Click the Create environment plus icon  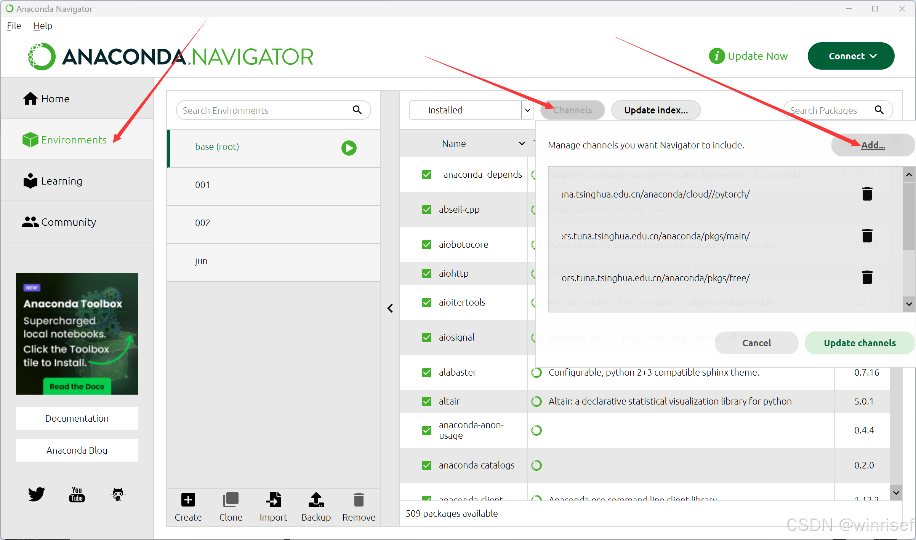tap(188, 500)
